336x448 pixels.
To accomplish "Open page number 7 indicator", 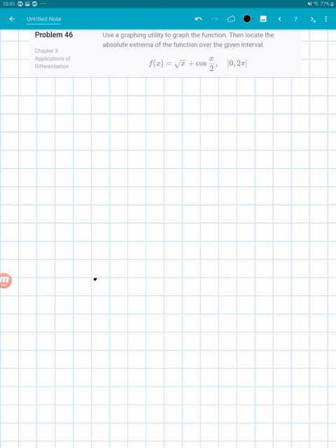I will click(295, 19).
